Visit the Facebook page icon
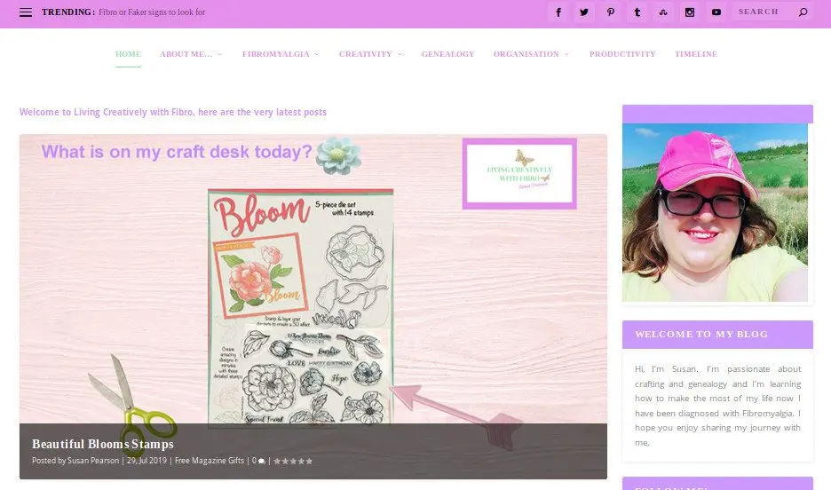Viewport: 831px width, 490px height. point(558,12)
